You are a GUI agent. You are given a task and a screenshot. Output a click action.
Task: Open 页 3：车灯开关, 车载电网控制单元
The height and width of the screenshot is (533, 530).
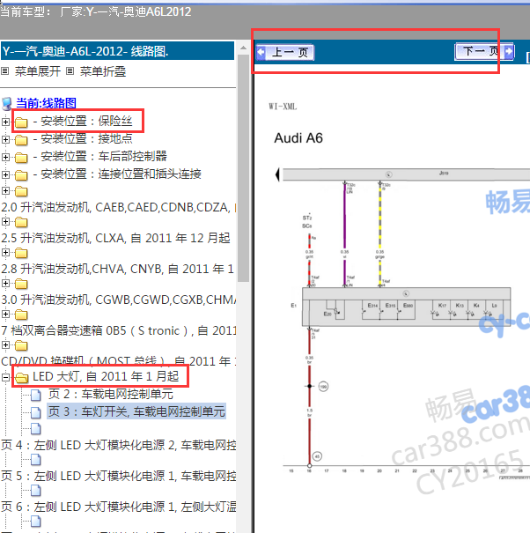pos(136,411)
